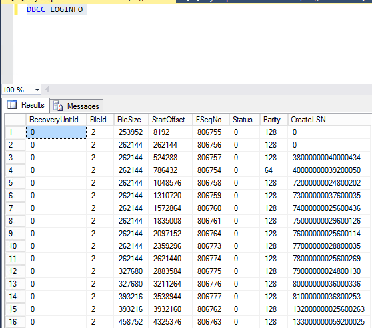Click the FSeqNo column header

click(211, 120)
